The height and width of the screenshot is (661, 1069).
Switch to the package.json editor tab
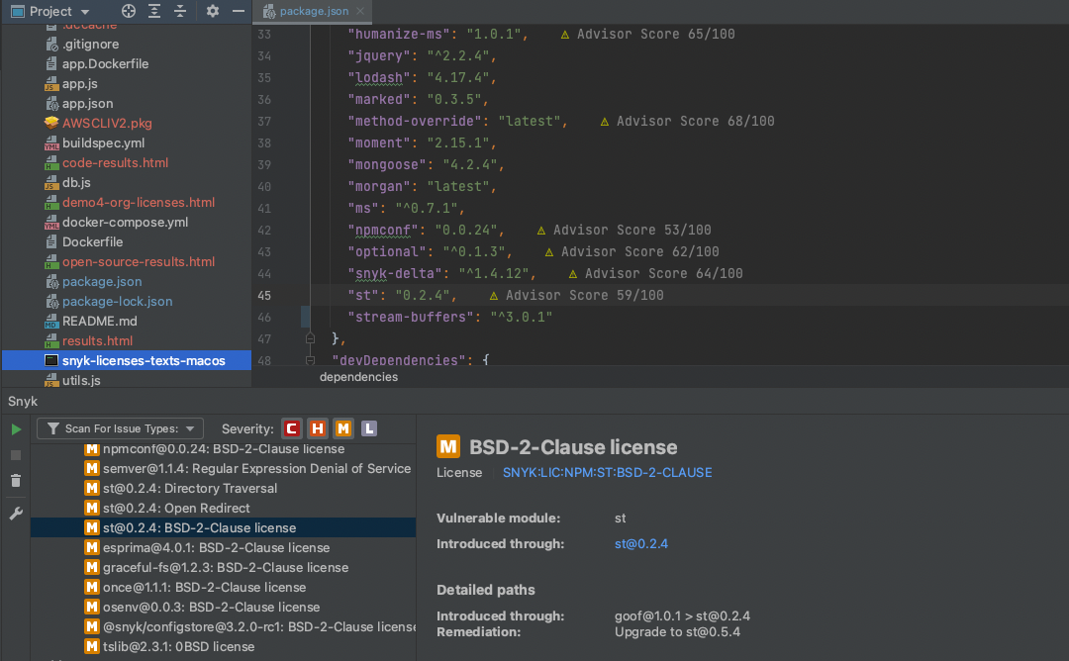click(314, 11)
